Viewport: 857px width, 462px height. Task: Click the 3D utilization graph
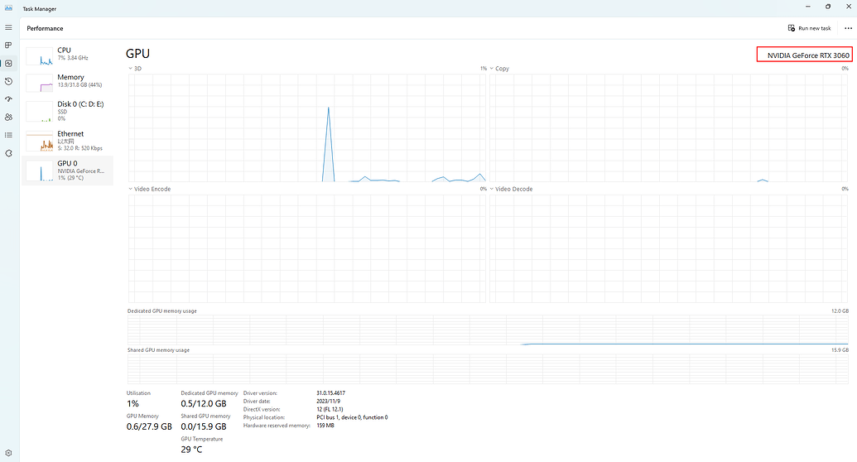pos(307,128)
